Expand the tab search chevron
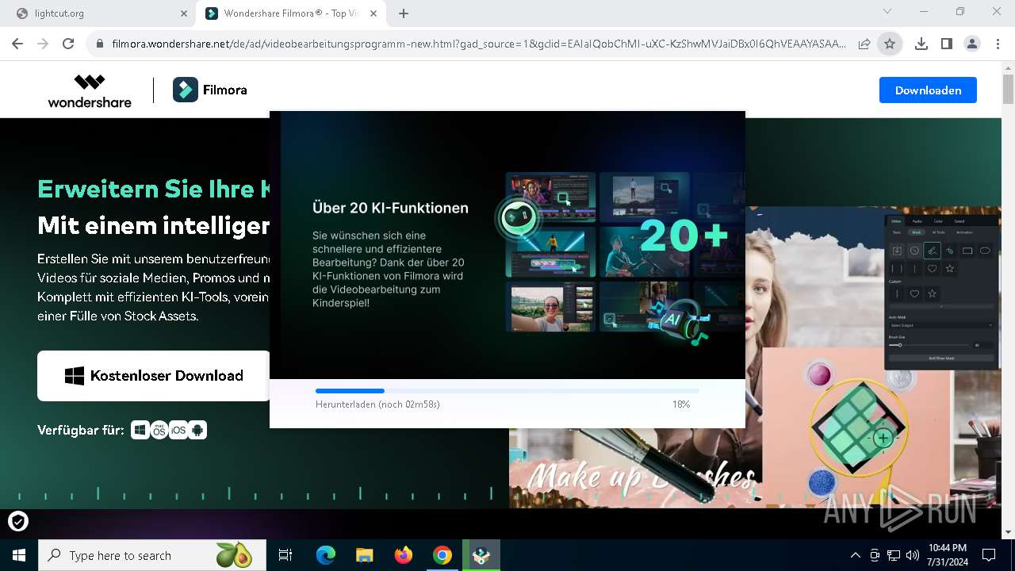Image resolution: width=1015 pixels, height=571 pixels. (887, 11)
